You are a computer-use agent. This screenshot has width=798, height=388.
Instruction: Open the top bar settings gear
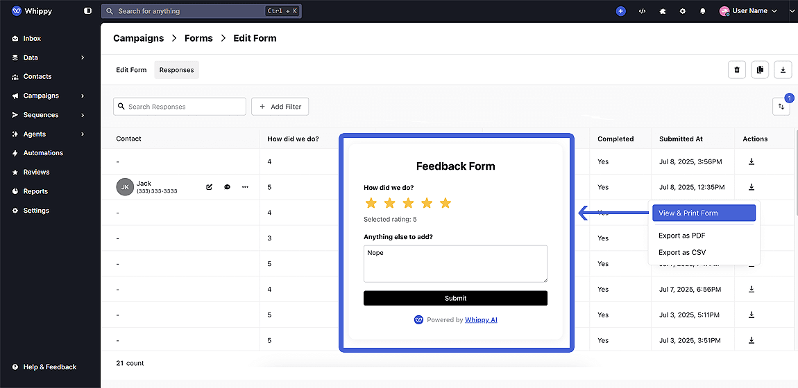(x=683, y=10)
